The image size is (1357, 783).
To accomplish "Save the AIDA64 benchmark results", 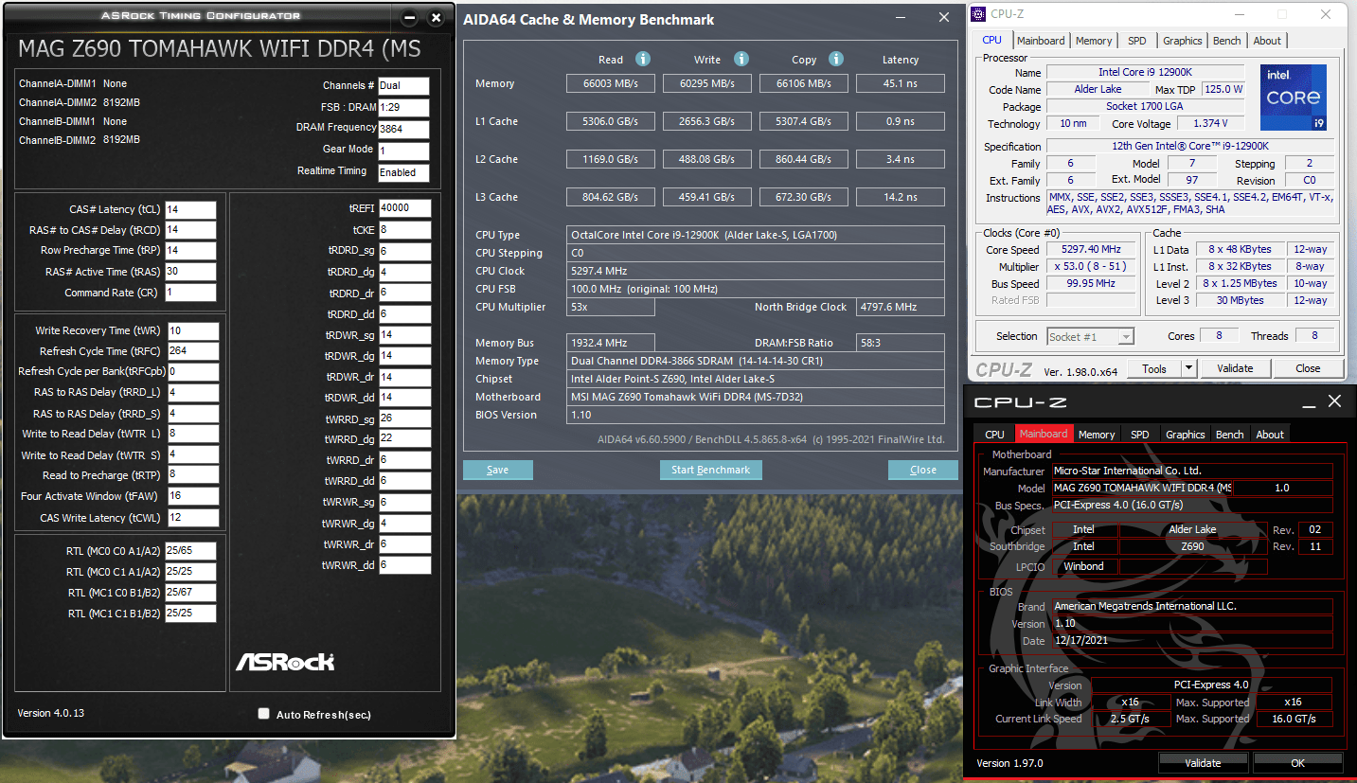I will coord(497,469).
